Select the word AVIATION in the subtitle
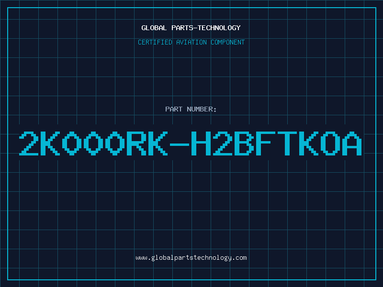Viewport: 383px width, 287px height. [x=191, y=42]
